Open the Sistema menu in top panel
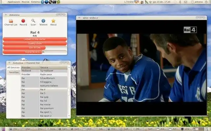211x131 pixels. 35,2
